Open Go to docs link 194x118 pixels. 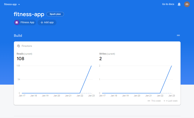point(168,4)
